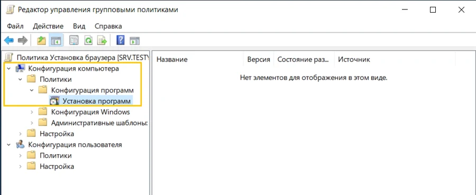Viewport: 476px width, 195px height.
Task: Select the Административные шаблоны tree label
Action: coord(99,123)
